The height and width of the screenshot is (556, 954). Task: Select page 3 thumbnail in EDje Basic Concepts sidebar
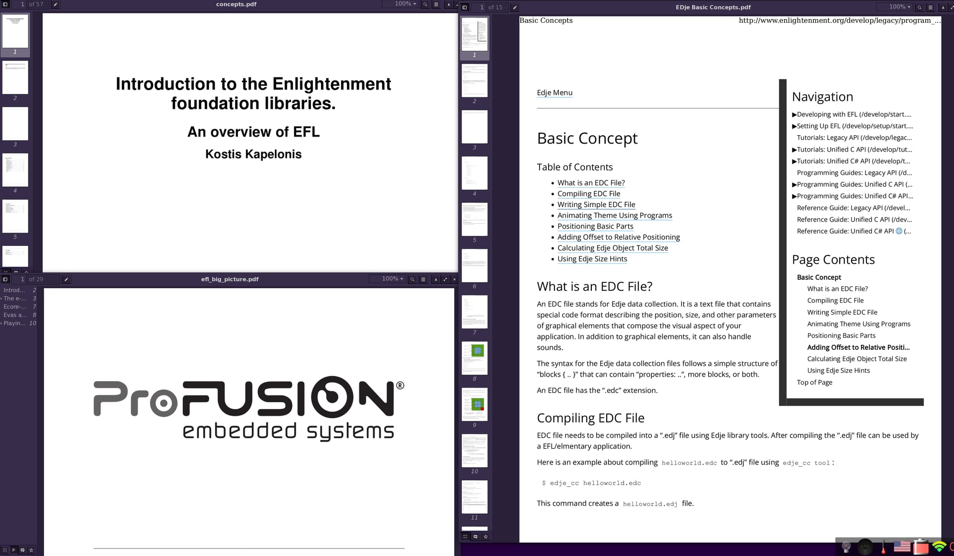click(475, 127)
